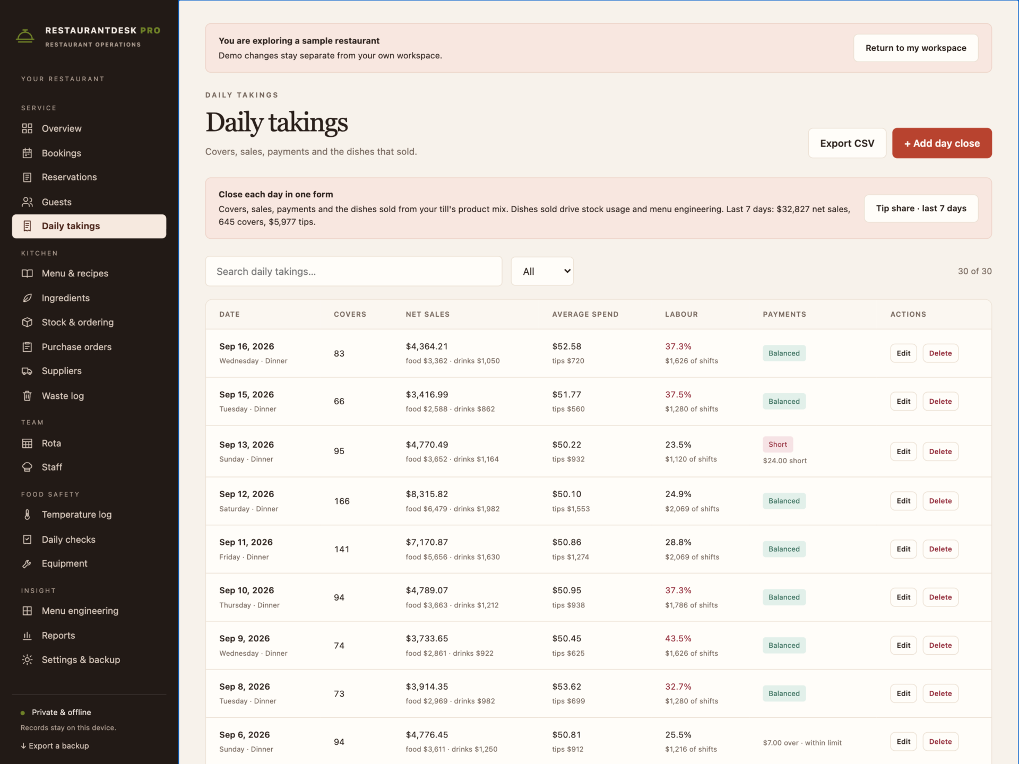Go to the Overview page

(89, 128)
